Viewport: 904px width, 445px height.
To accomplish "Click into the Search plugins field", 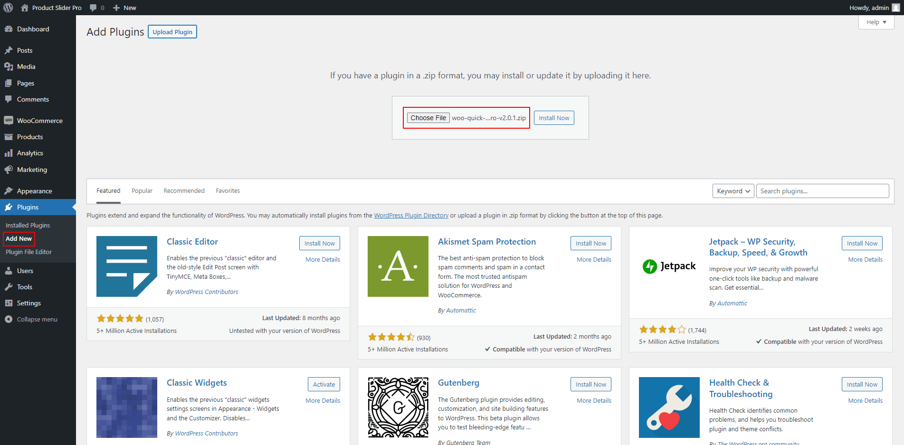I will (822, 191).
